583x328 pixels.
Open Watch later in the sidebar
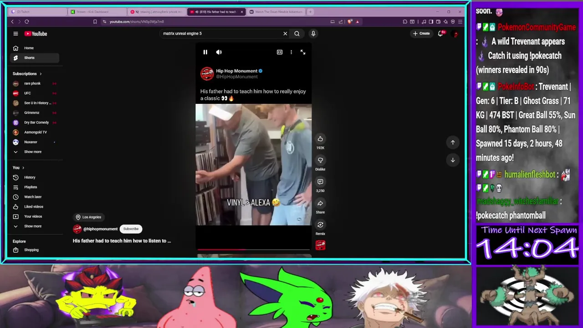coord(35,197)
